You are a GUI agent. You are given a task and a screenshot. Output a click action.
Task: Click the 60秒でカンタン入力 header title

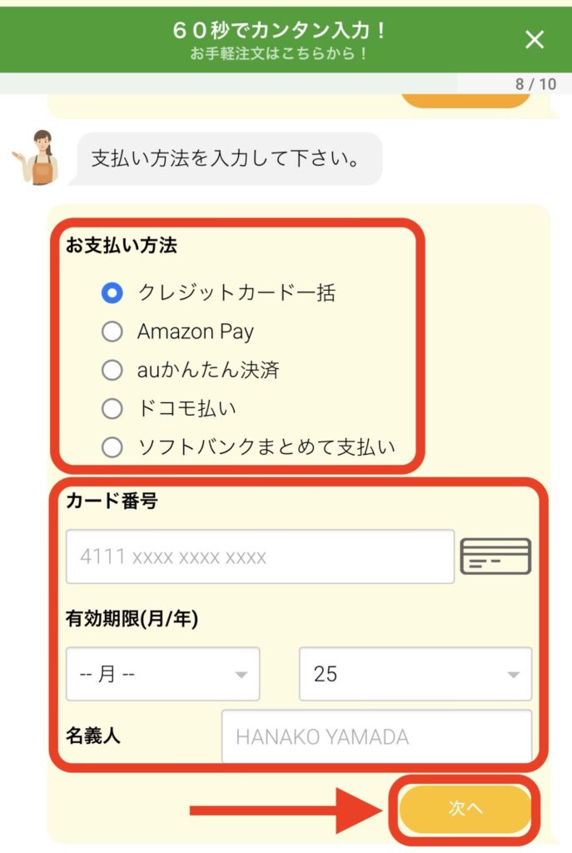[279, 29]
